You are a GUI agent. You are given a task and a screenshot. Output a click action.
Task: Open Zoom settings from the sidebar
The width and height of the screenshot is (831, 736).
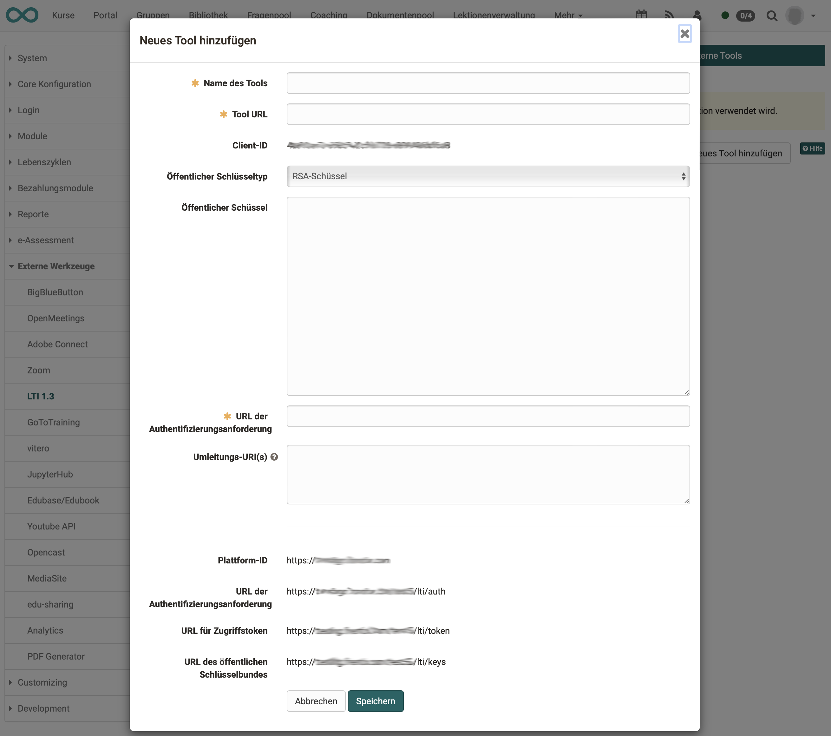pos(39,370)
